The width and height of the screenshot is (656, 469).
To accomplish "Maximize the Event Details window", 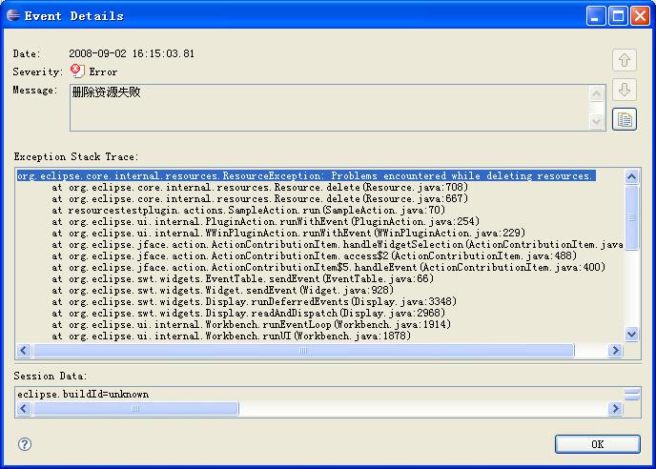I will (x=618, y=16).
